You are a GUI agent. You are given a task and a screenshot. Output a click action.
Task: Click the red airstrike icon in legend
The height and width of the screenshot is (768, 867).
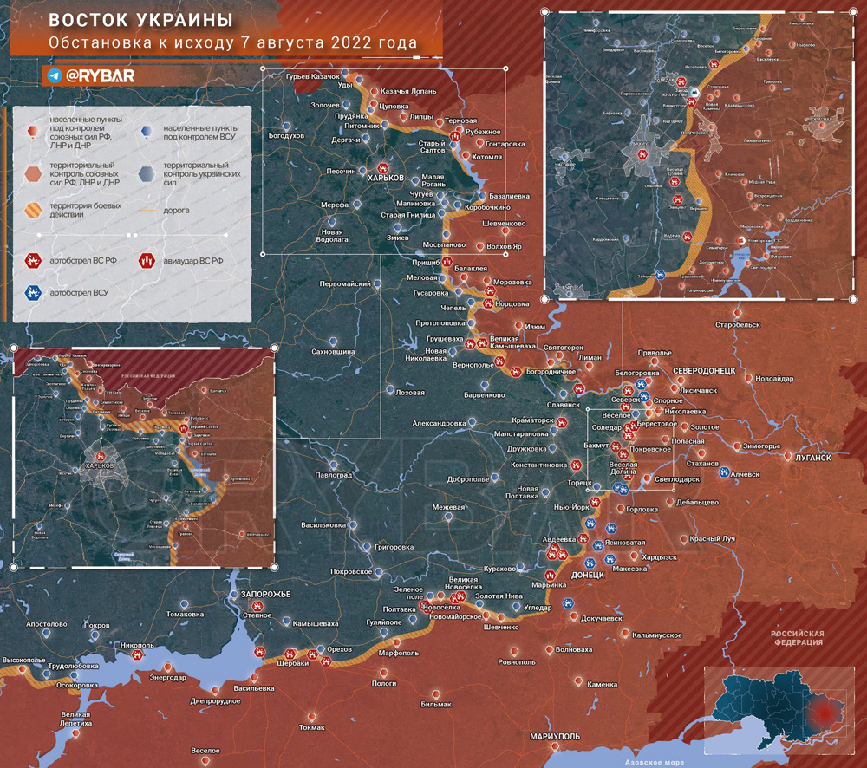(x=147, y=260)
